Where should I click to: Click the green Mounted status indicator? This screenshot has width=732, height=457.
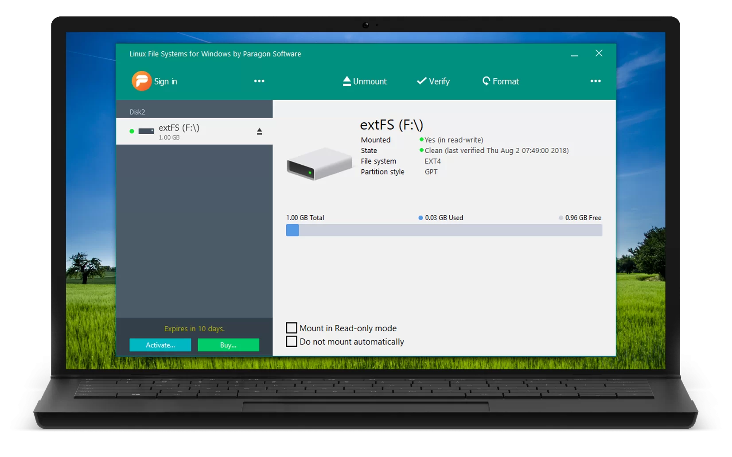[421, 139]
